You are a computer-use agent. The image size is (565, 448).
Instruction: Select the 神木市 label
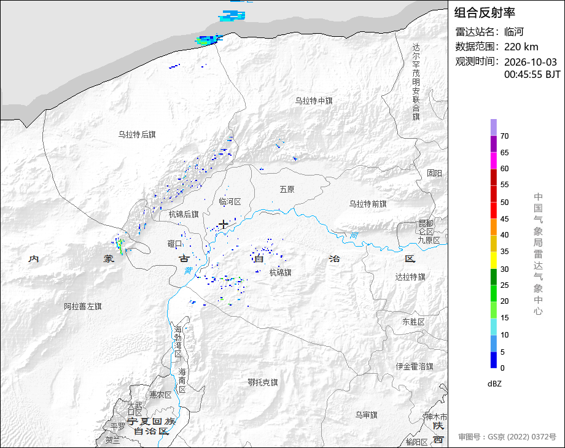[437, 417]
